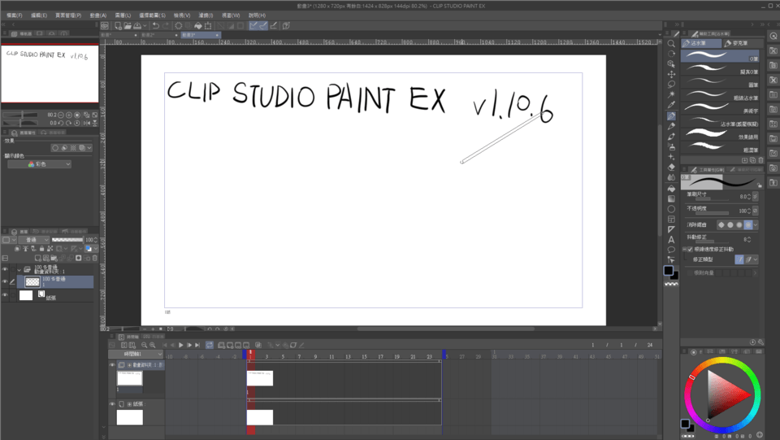Hide the 紙張 paper layer with its eye icon
Image resolution: width=780 pixels, height=440 pixels.
[x=5, y=295]
